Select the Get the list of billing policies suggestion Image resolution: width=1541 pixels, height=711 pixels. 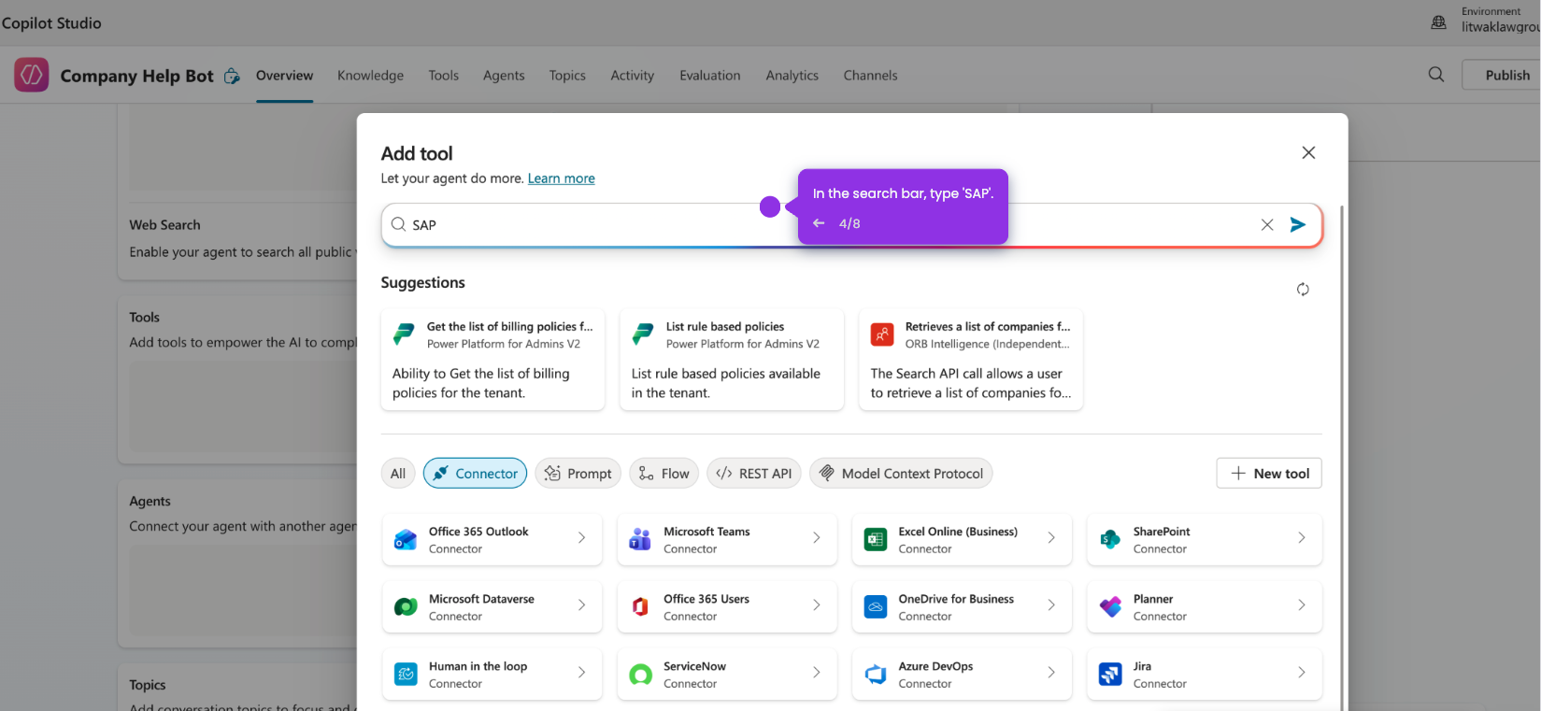pos(493,360)
